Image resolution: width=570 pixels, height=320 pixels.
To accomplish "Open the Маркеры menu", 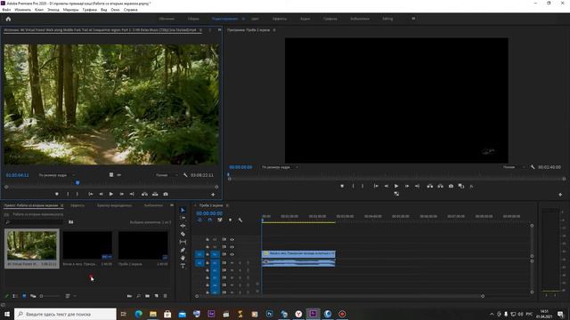I will pyautogui.click(x=70, y=10).
